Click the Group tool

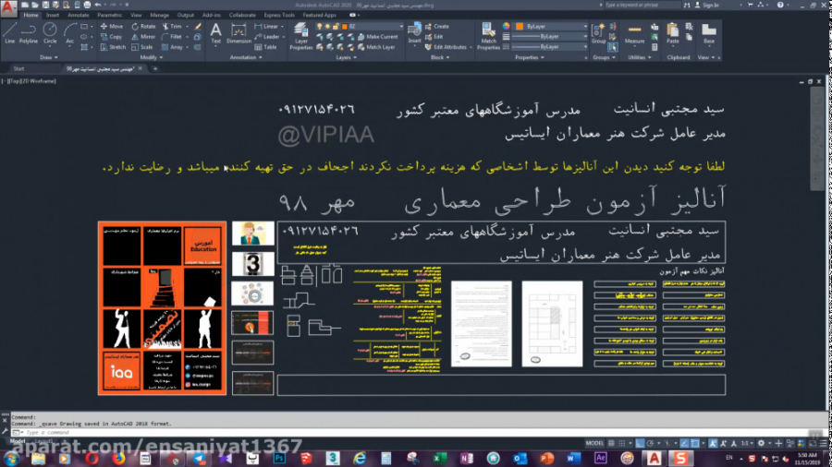[598, 33]
